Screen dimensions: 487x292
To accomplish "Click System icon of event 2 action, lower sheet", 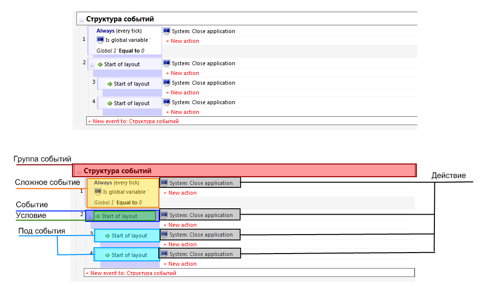I will click(164, 215).
